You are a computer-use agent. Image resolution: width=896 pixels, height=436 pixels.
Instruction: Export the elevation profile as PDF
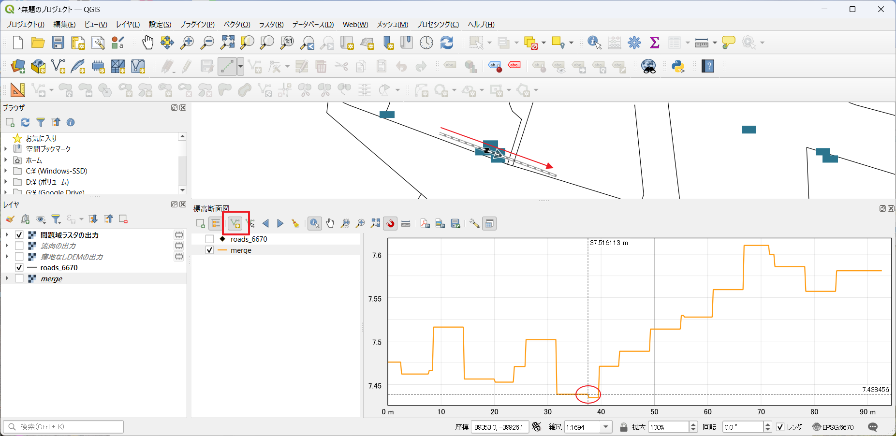pos(425,223)
